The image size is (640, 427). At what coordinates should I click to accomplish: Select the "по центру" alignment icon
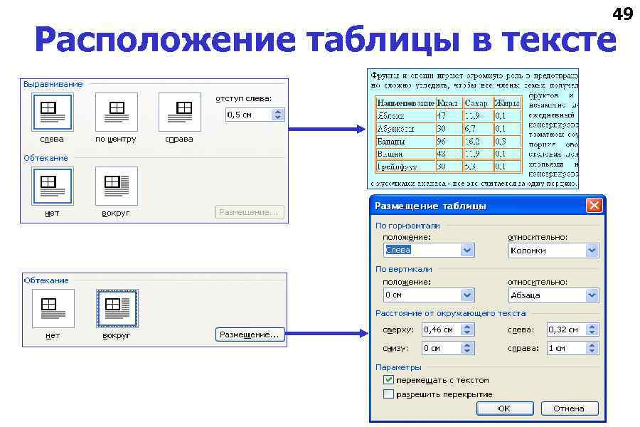[117, 112]
